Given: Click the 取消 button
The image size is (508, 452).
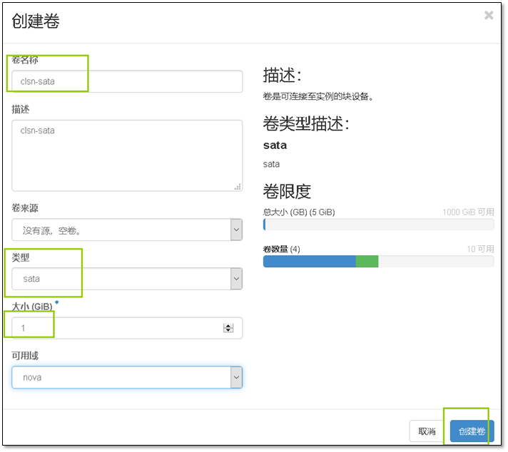Looking at the screenshot, I should tap(427, 431).
